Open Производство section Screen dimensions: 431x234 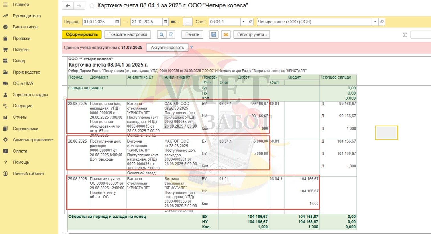pyautogui.click(x=26, y=72)
